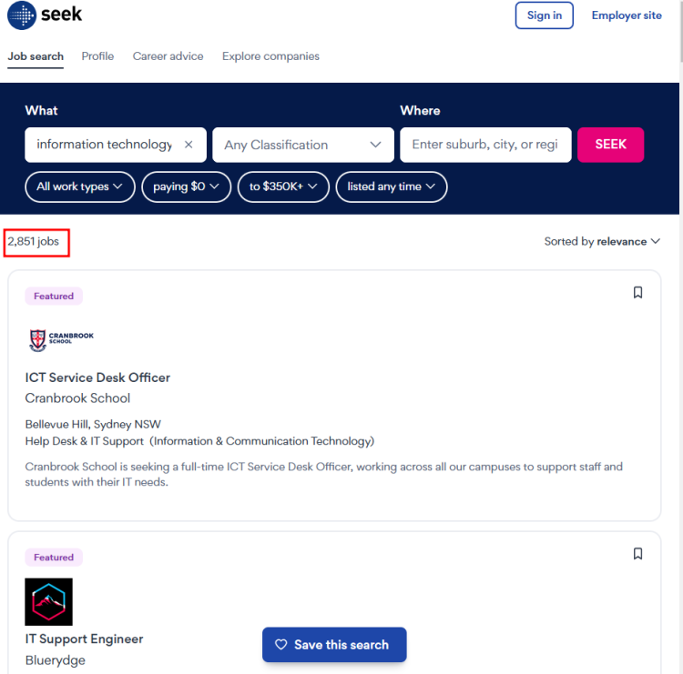
Task: Click the Bellevue Hill, Sydney NSW location
Action: (93, 424)
